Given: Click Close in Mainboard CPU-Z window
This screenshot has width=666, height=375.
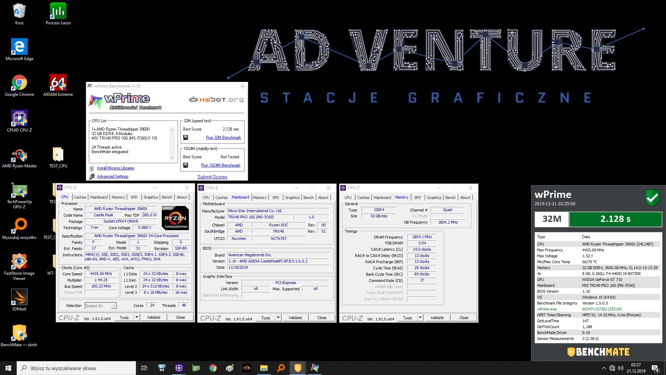Looking at the screenshot, I should pos(322,318).
